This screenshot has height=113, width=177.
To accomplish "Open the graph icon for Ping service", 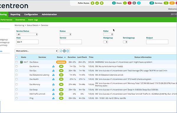I will tap(53, 98).
